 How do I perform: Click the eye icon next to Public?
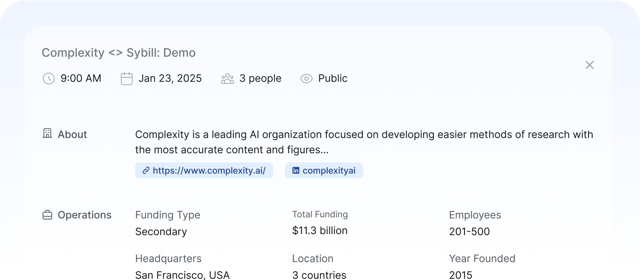[307, 79]
